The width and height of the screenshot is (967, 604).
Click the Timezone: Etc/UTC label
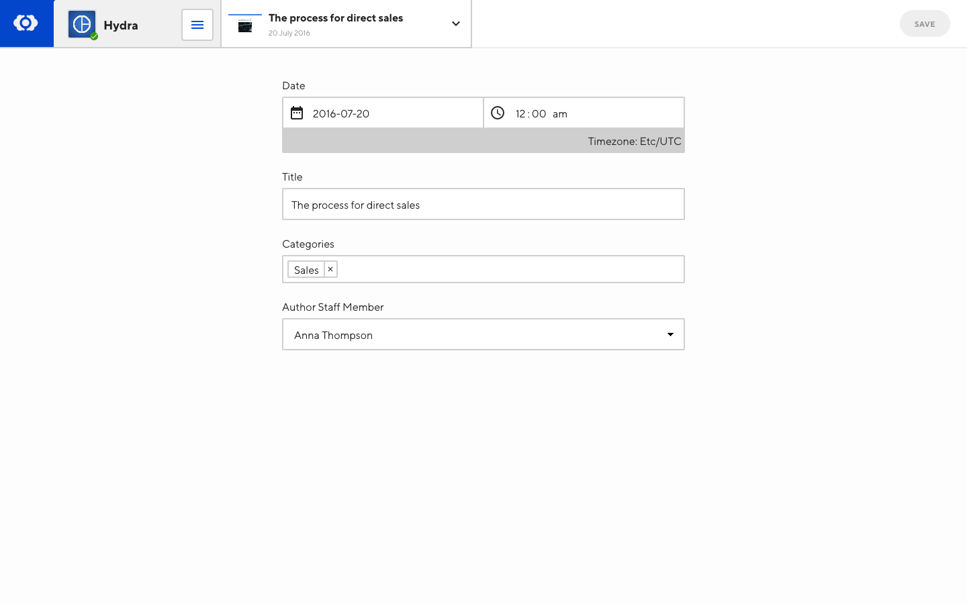click(635, 141)
